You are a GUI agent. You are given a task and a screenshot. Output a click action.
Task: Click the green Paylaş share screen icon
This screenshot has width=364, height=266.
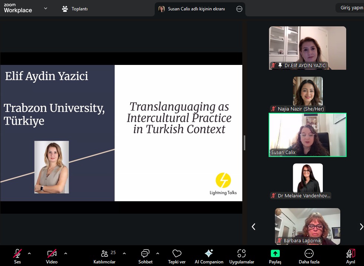(x=275, y=253)
